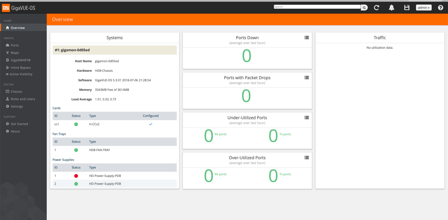Image resolution: width=448 pixels, height=220 pixels.
Task: Open Ports Down list view icon
Action: point(307,37)
